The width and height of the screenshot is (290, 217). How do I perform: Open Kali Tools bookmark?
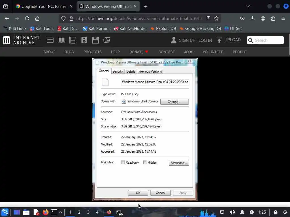point(42,29)
